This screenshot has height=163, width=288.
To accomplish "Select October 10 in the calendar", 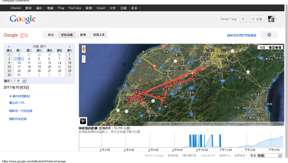I will (x=19, y=63).
